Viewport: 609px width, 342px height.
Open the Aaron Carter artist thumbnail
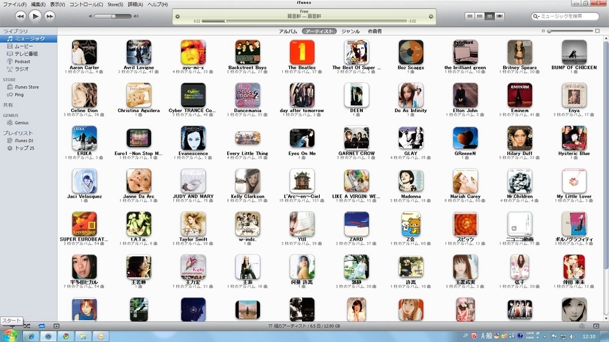(x=84, y=52)
